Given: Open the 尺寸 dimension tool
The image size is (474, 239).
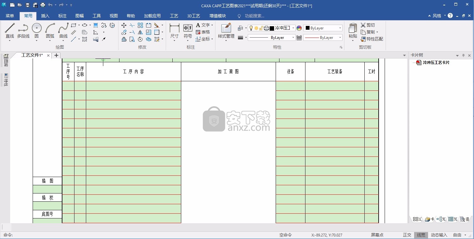Looking at the screenshot, I should pos(174,31).
